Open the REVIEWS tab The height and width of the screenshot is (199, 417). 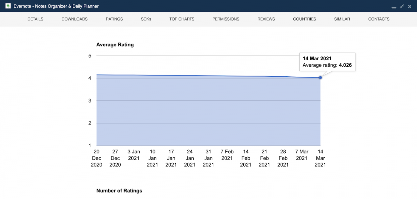(266, 19)
